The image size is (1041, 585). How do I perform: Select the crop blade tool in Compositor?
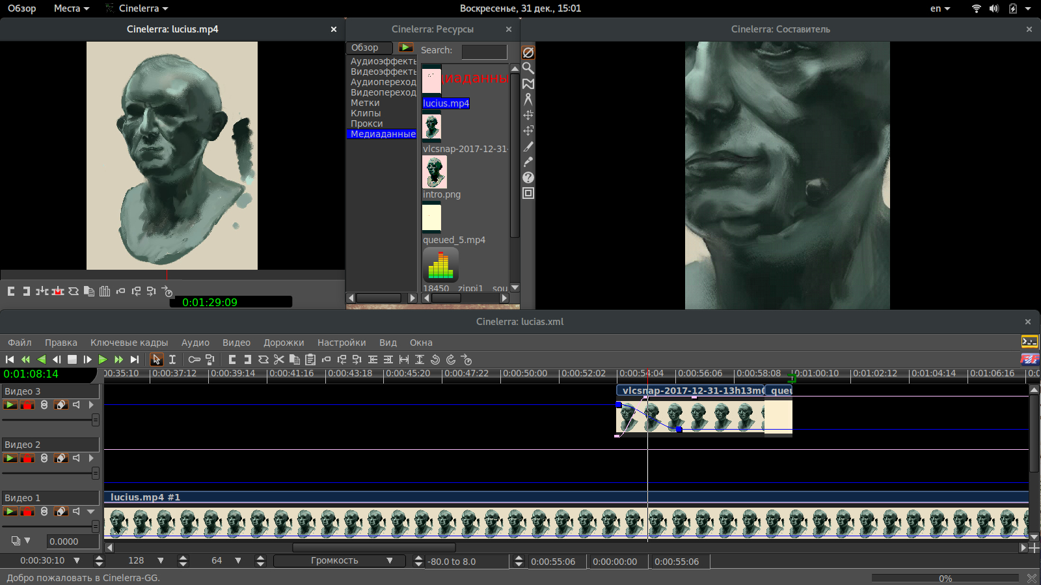click(528, 146)
